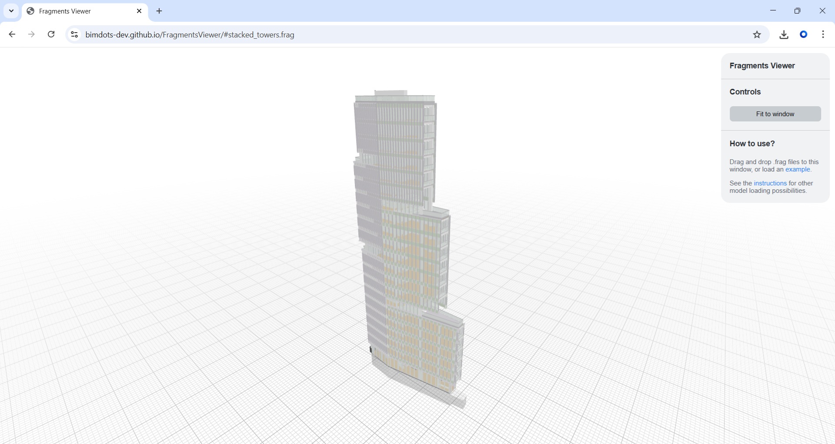Click the Controls section heading

coord(745,92)
